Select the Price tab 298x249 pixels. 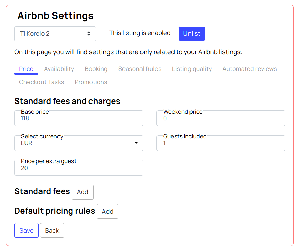pos(26,69)
